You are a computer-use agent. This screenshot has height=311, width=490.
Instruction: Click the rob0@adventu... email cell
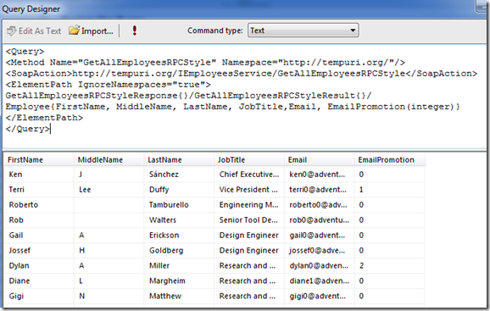(x=320, y=220)
